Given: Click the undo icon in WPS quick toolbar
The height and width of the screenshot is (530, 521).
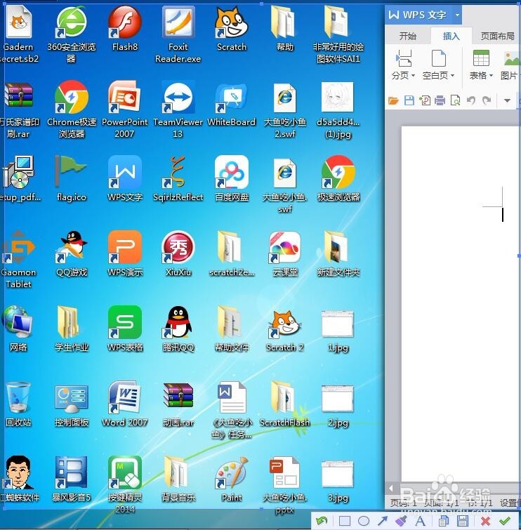Looking at the screenshot, I should coord(471,100).
